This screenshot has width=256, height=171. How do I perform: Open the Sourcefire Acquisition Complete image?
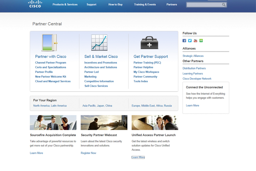pos(53,123)
